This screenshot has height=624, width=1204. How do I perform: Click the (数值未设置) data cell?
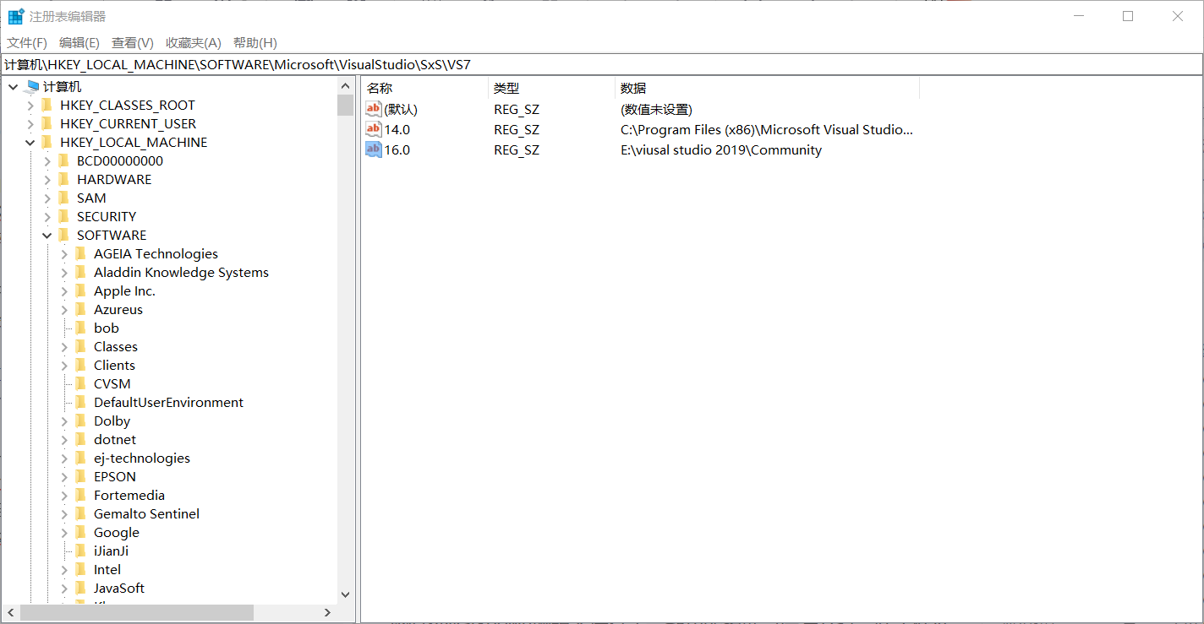[x=656, y=110]
